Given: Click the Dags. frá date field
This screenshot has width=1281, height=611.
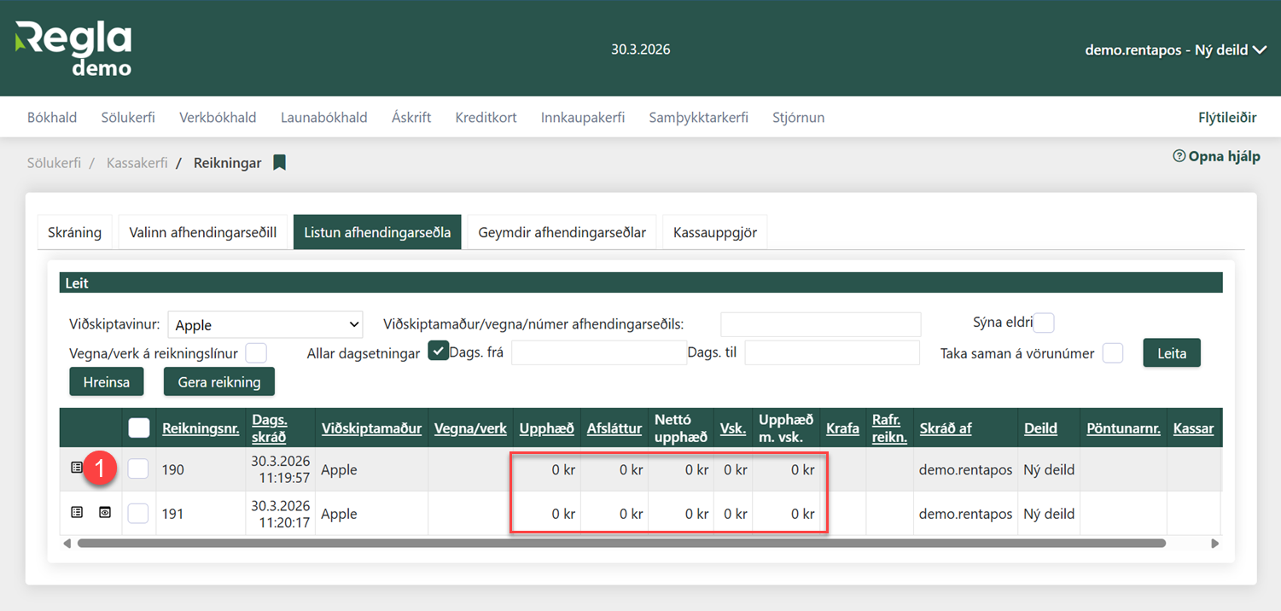Looking at the screenshot, I should click(598, 352).
